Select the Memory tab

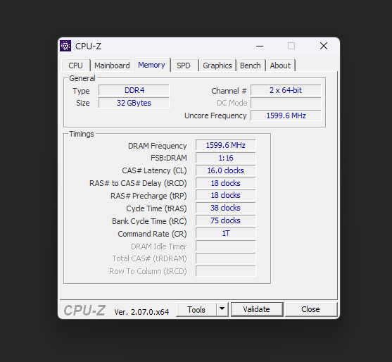(x=152, y=65)
